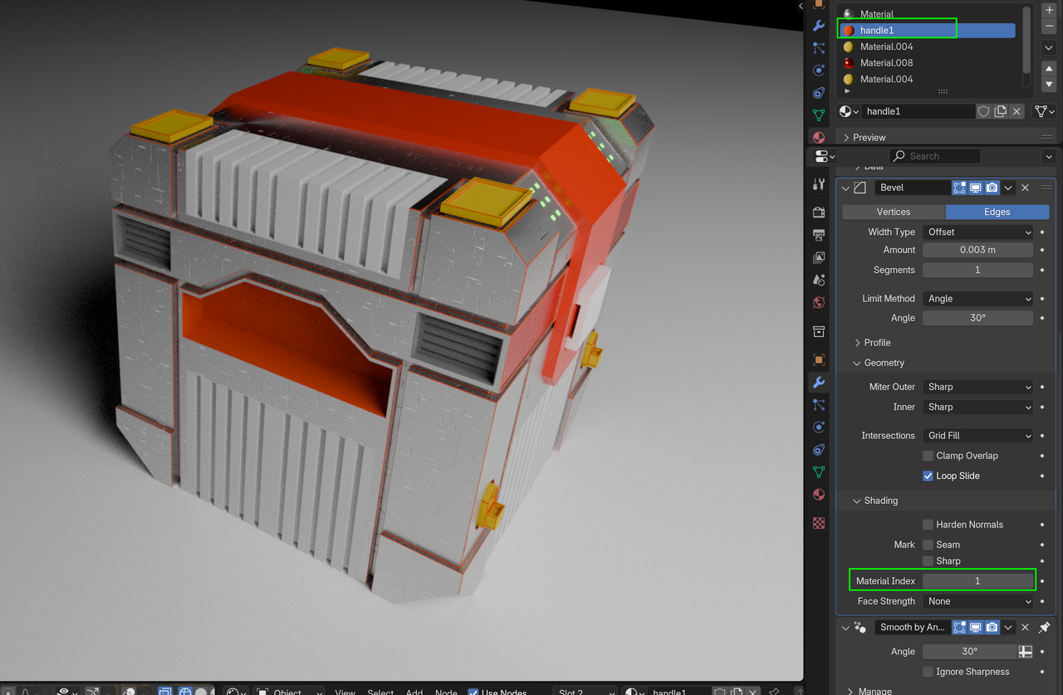Image resolution: width=1063 pixels, height=695 pixels.
Task: Click the Smooth by Angle slider showing 30°
Action: [969, 651]
